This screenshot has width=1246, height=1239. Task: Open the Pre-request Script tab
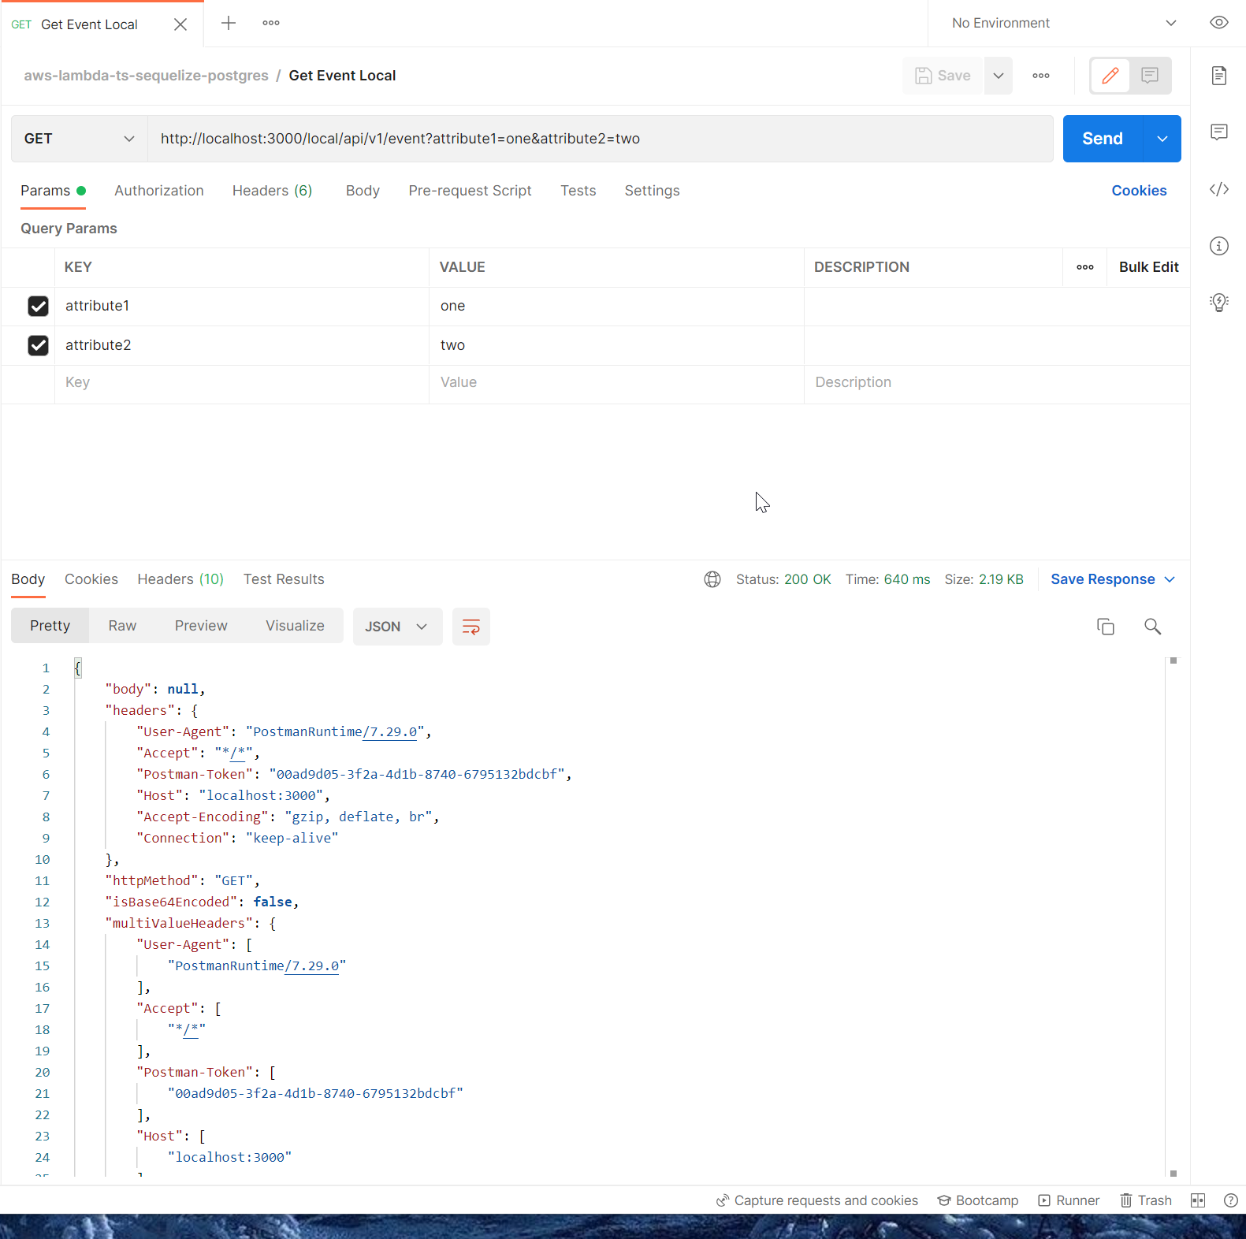click(470, 191)
